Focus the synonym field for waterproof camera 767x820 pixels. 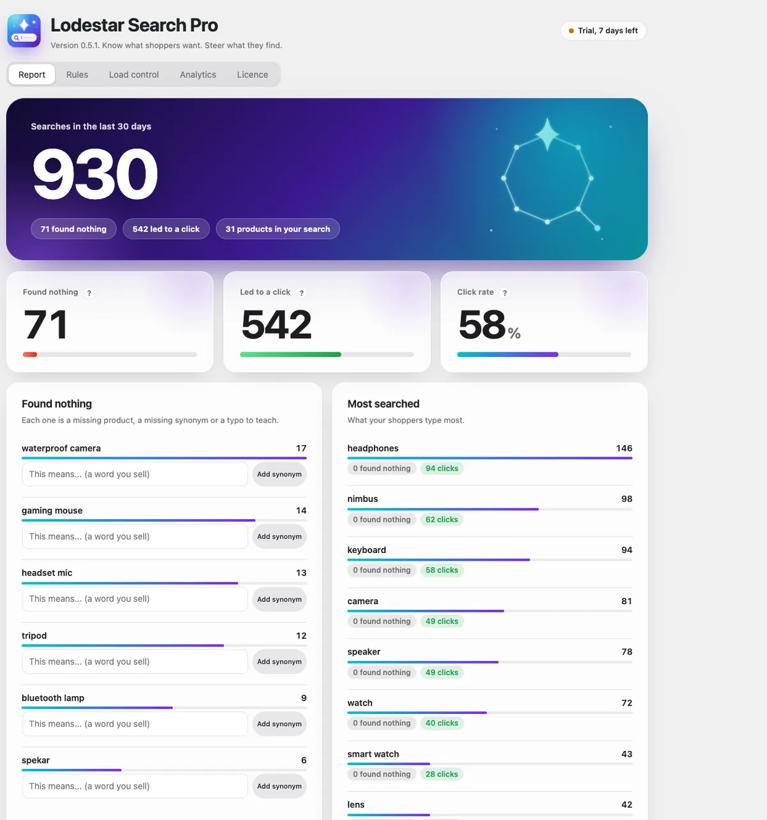click(x=135, y=475)
